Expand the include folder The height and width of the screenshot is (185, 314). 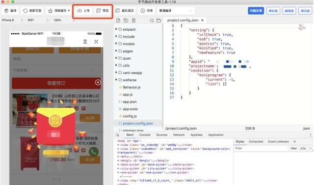116,36
